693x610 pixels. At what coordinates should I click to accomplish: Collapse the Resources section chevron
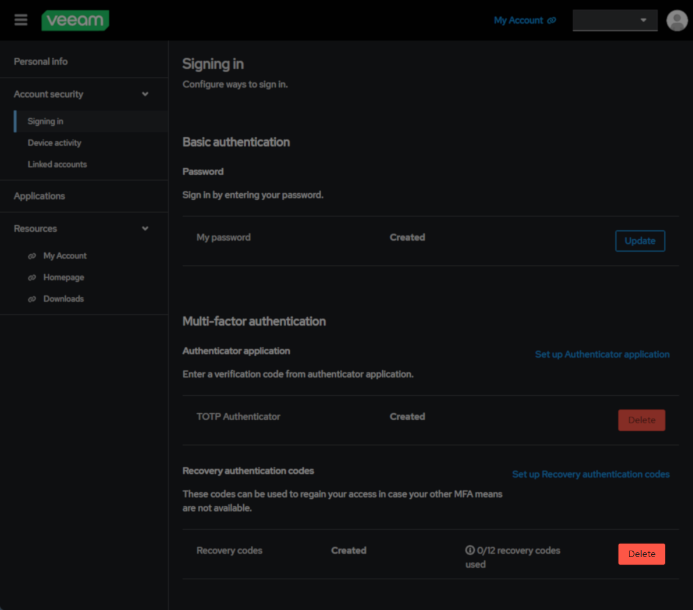click(145, 229)
